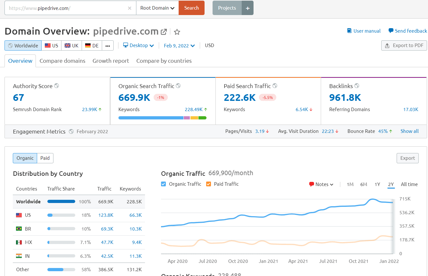Click Bounce Rate value 45%
Image resolution: width=428 pixels, height=276 pixels.
click(383, 131)
